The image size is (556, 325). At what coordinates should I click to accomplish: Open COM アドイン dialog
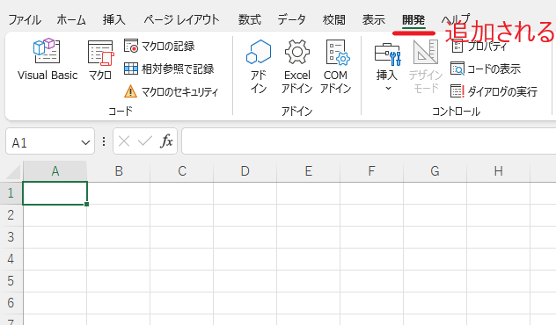coord(335,66)
